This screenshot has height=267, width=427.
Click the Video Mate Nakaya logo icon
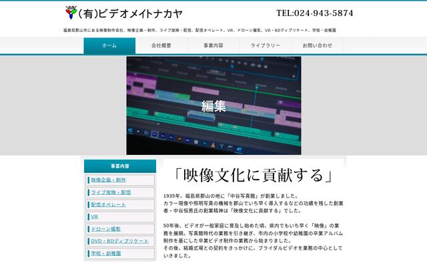pyautogui.click(x=71, y=13)
